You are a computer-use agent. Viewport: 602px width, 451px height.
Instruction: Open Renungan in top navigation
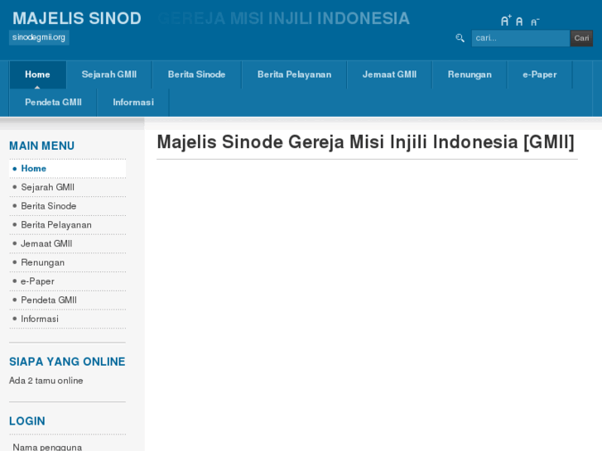(470, 74)
